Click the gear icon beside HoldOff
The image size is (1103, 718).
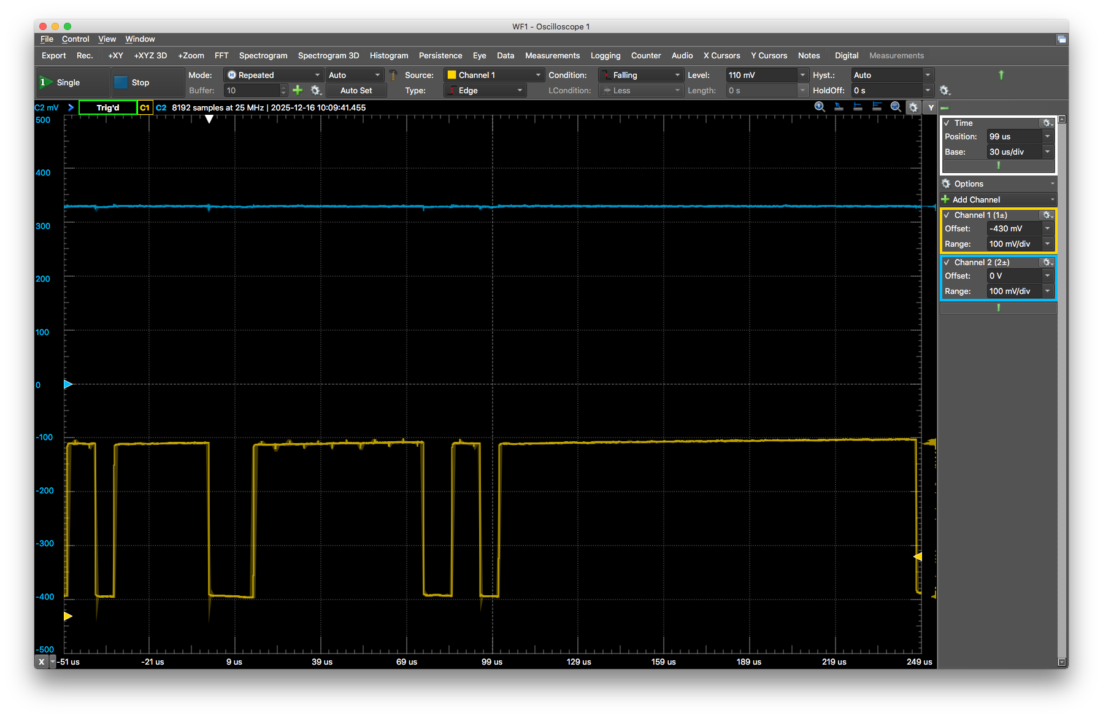pos(945,90)
